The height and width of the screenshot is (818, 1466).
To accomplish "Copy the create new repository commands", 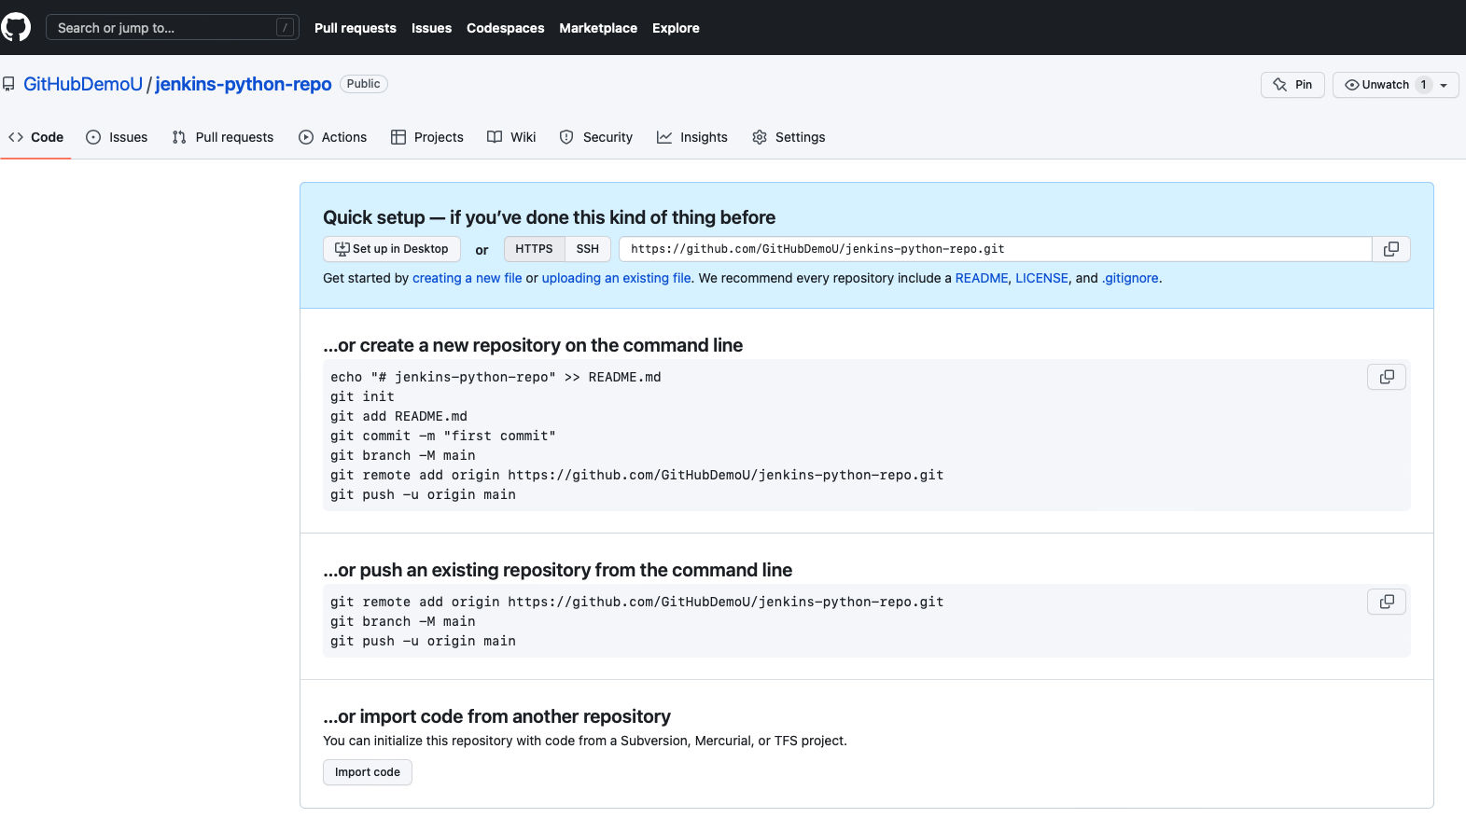I will pyautogui.click(x=1387, y=377).
